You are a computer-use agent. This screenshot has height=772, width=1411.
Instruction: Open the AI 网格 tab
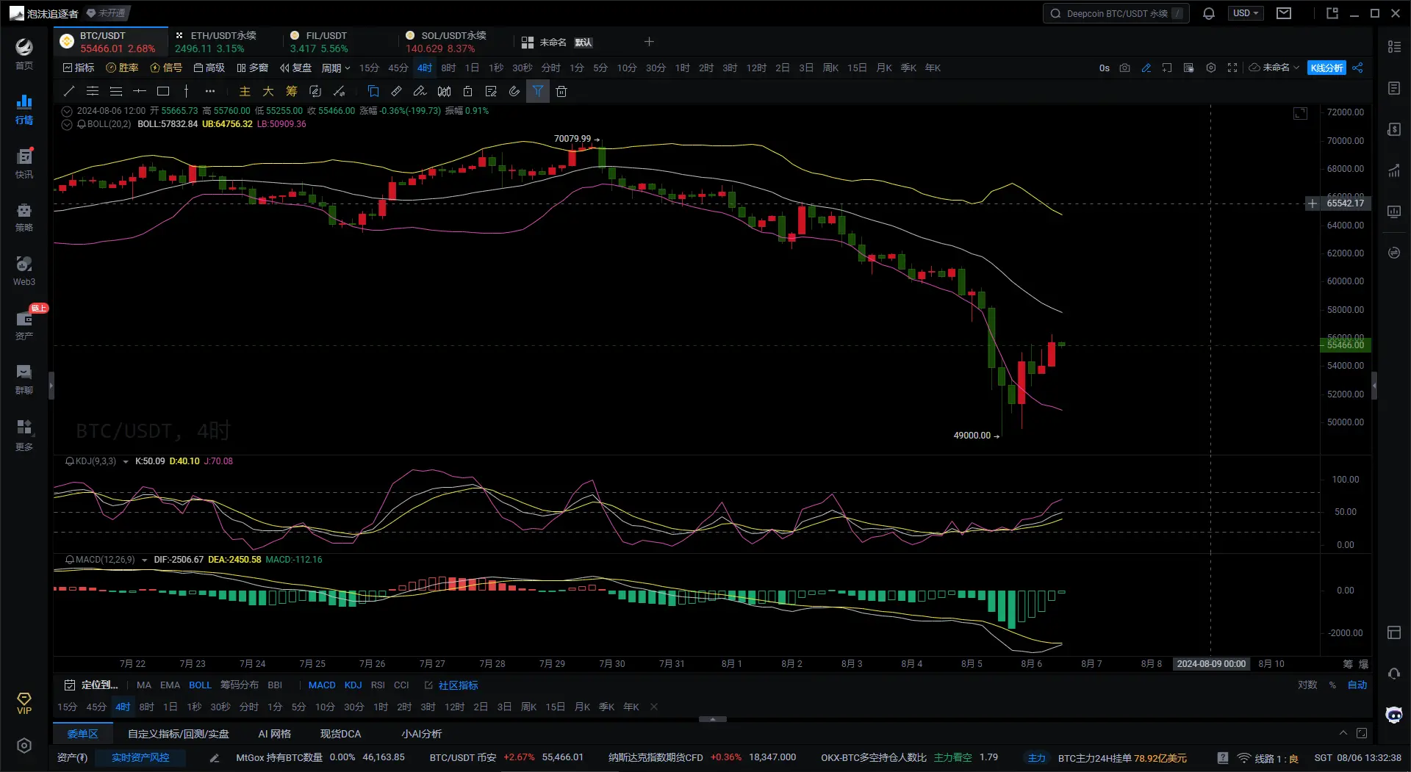pos(274,734)
